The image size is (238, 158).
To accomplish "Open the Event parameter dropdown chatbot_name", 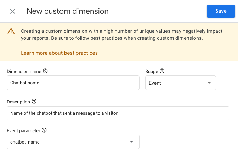I will (x=73, y=142).
